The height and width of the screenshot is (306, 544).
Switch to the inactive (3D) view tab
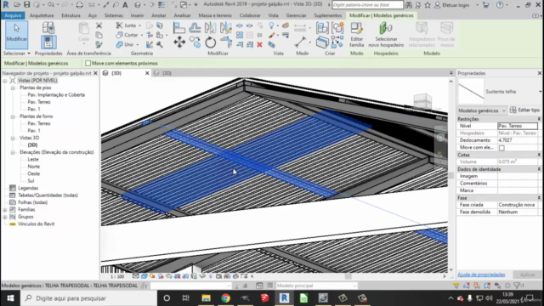click(x=167, y=73)
